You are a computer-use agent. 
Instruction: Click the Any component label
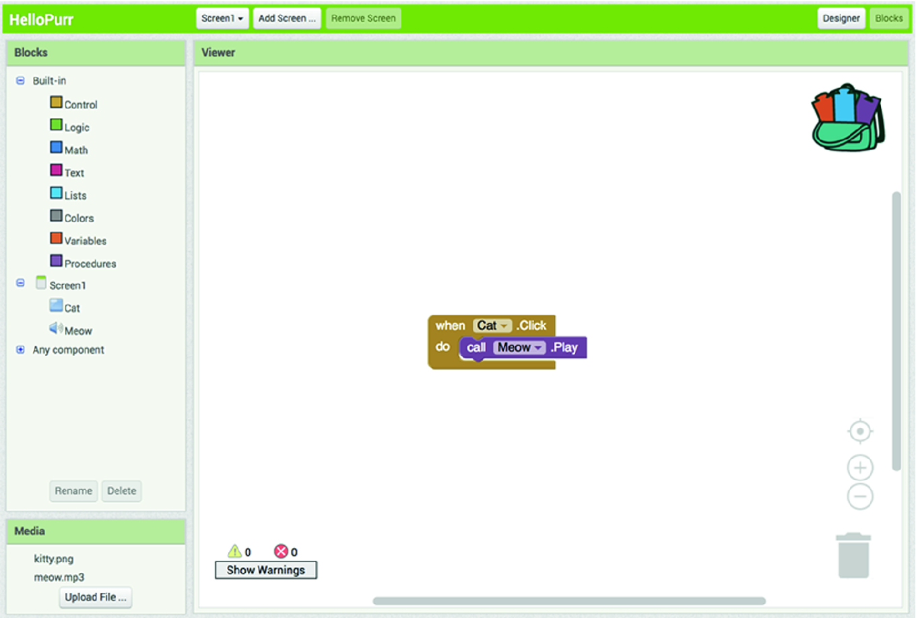(69, 350)
